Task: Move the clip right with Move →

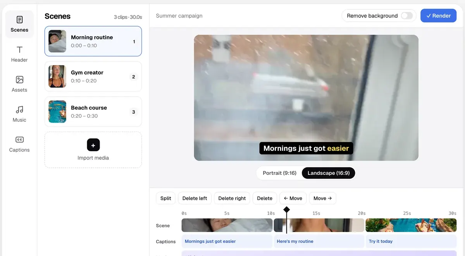Action: [x=322, y=198]
